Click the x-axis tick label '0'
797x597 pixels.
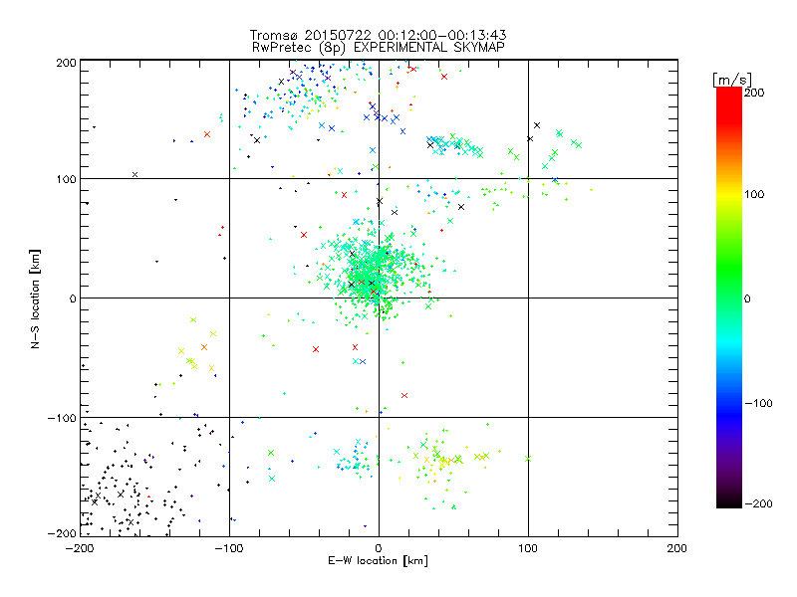click(379, 548)
